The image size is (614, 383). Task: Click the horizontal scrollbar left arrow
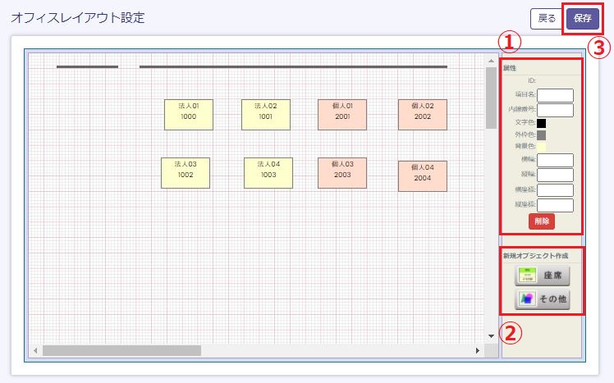(35, 350)
